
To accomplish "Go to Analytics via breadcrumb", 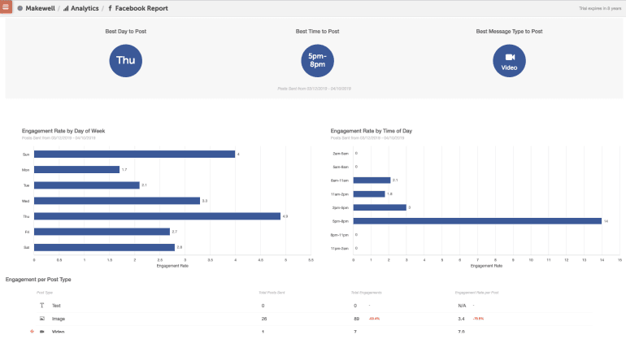I will point(85,8).
